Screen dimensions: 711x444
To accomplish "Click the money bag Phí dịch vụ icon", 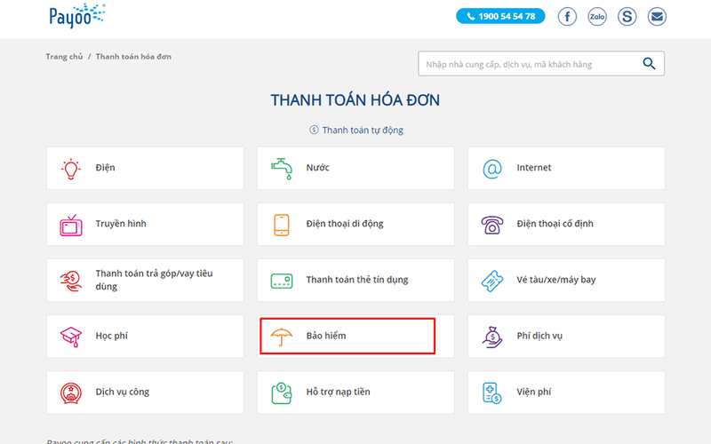I will tap(492, 337).
